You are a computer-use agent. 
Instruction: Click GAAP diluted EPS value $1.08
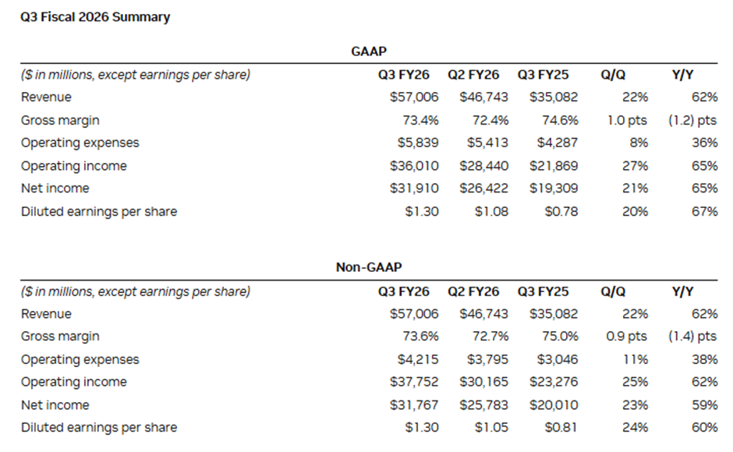(x=491, y=211)
